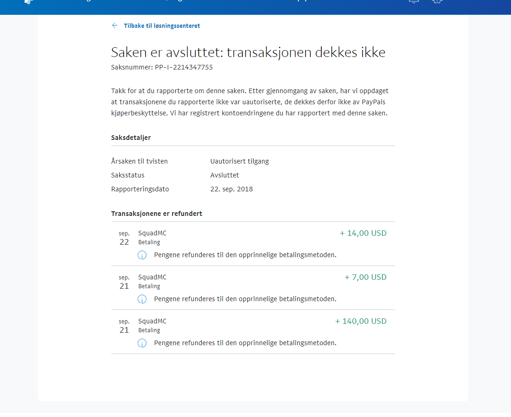Click the + 7,00 USD amount

click(365, 278)
